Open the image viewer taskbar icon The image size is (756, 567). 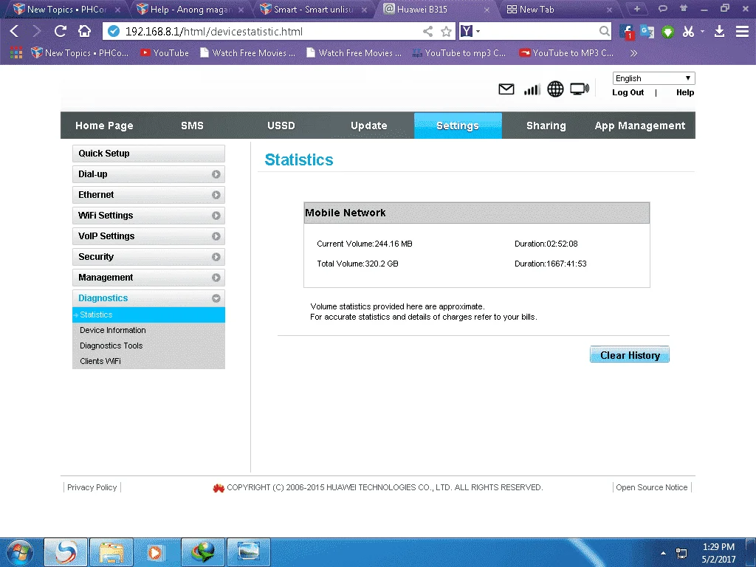[x=248, y=552]
